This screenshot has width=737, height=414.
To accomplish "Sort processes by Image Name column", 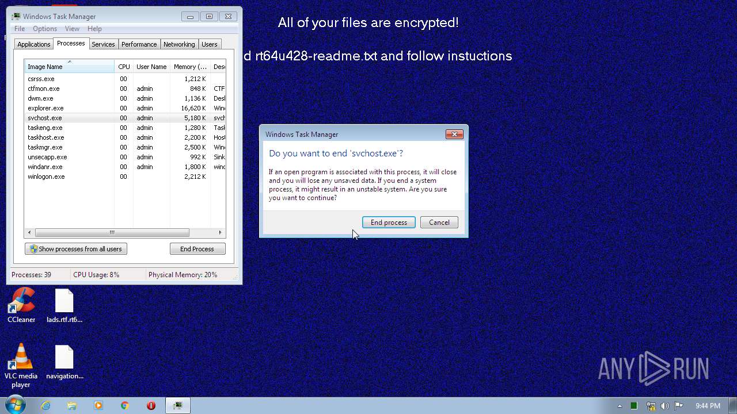I will point(69,67).
